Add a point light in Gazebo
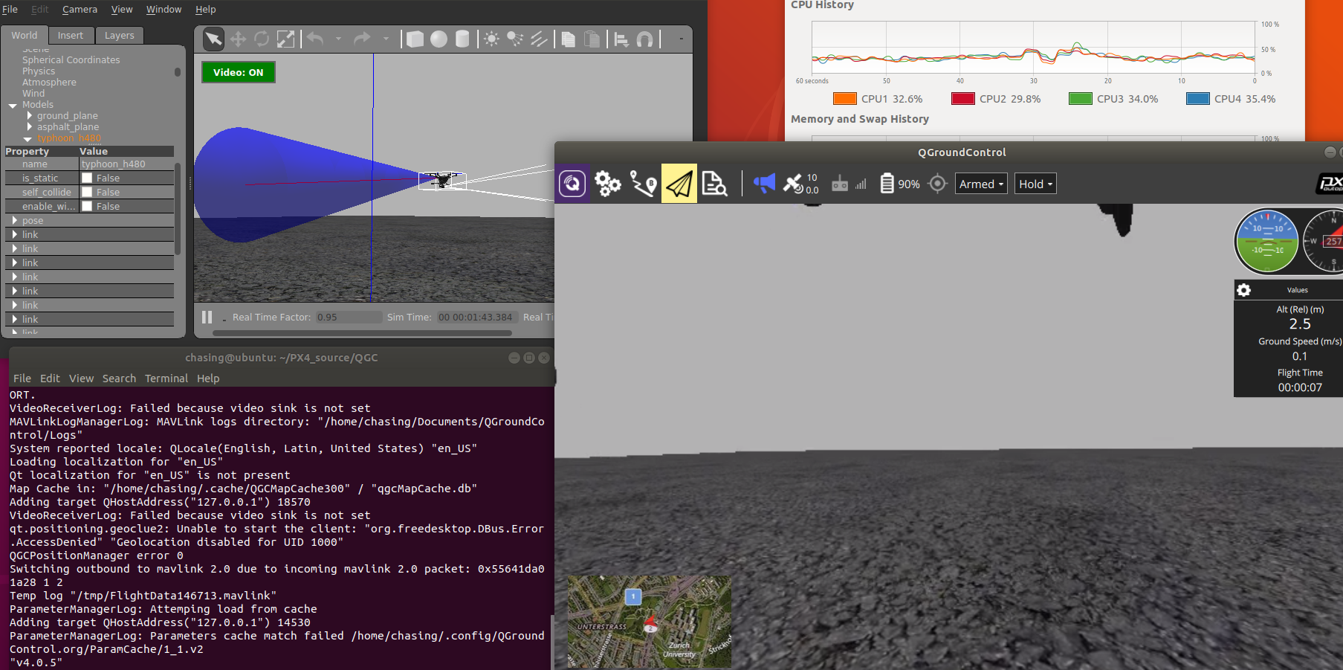The height and width of the screenshot is (670, 1343). pos(491,39)
